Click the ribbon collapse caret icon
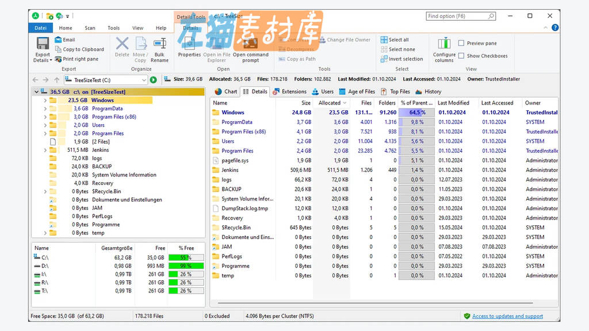This screenshot has width=589, height=331. [545, 28]
